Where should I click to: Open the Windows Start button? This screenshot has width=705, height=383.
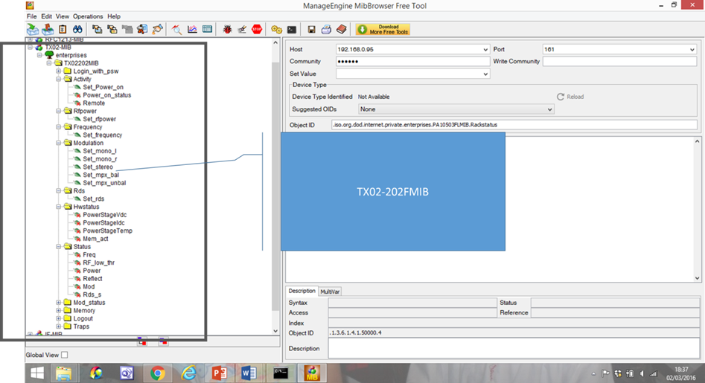[37, 373]
